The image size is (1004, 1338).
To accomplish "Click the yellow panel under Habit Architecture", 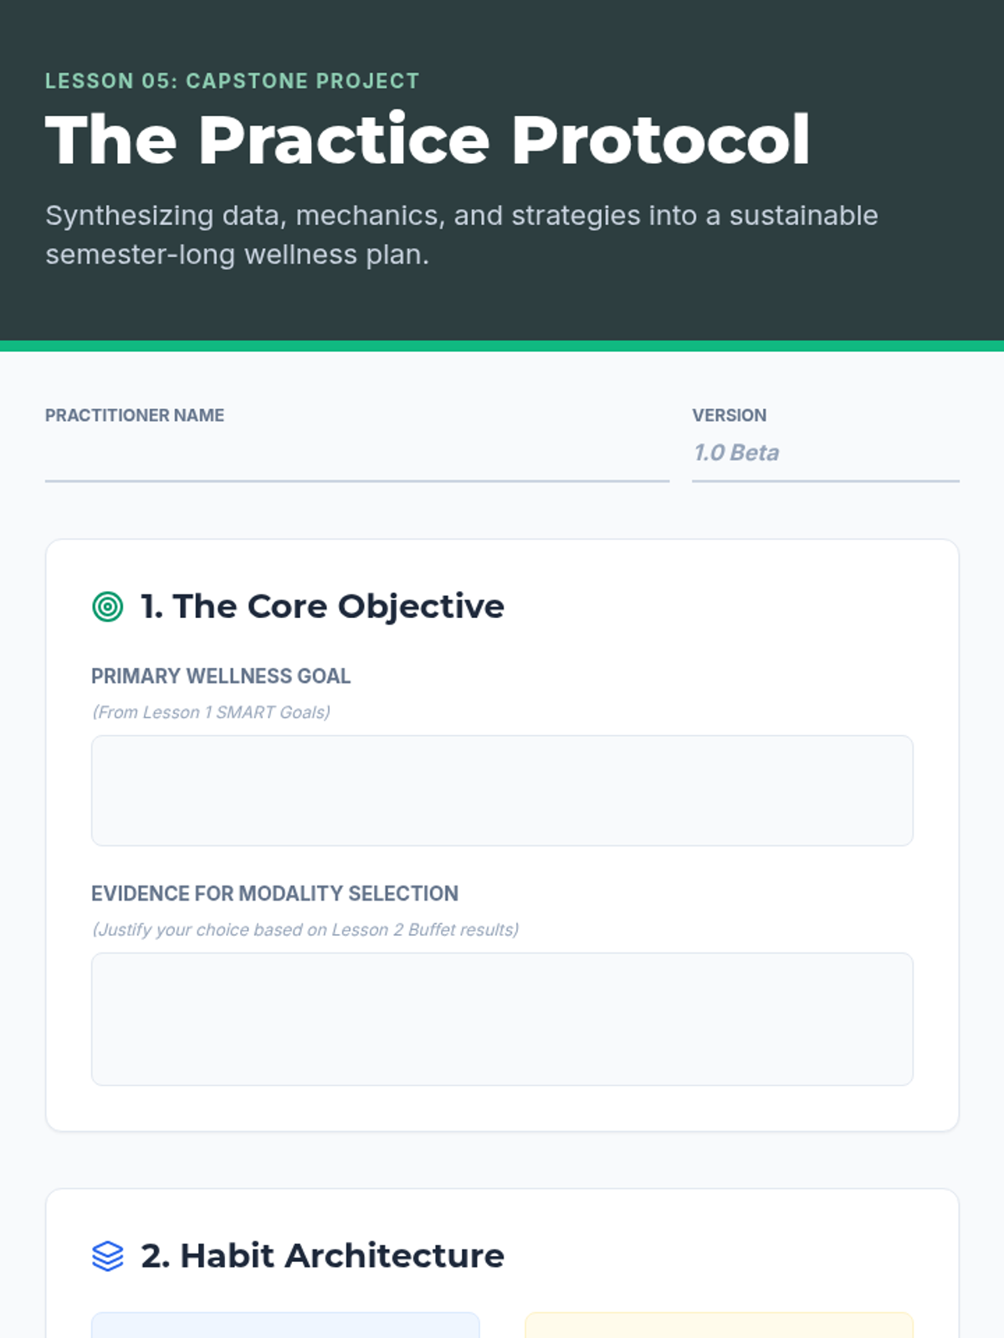I will click(719, 1325).
